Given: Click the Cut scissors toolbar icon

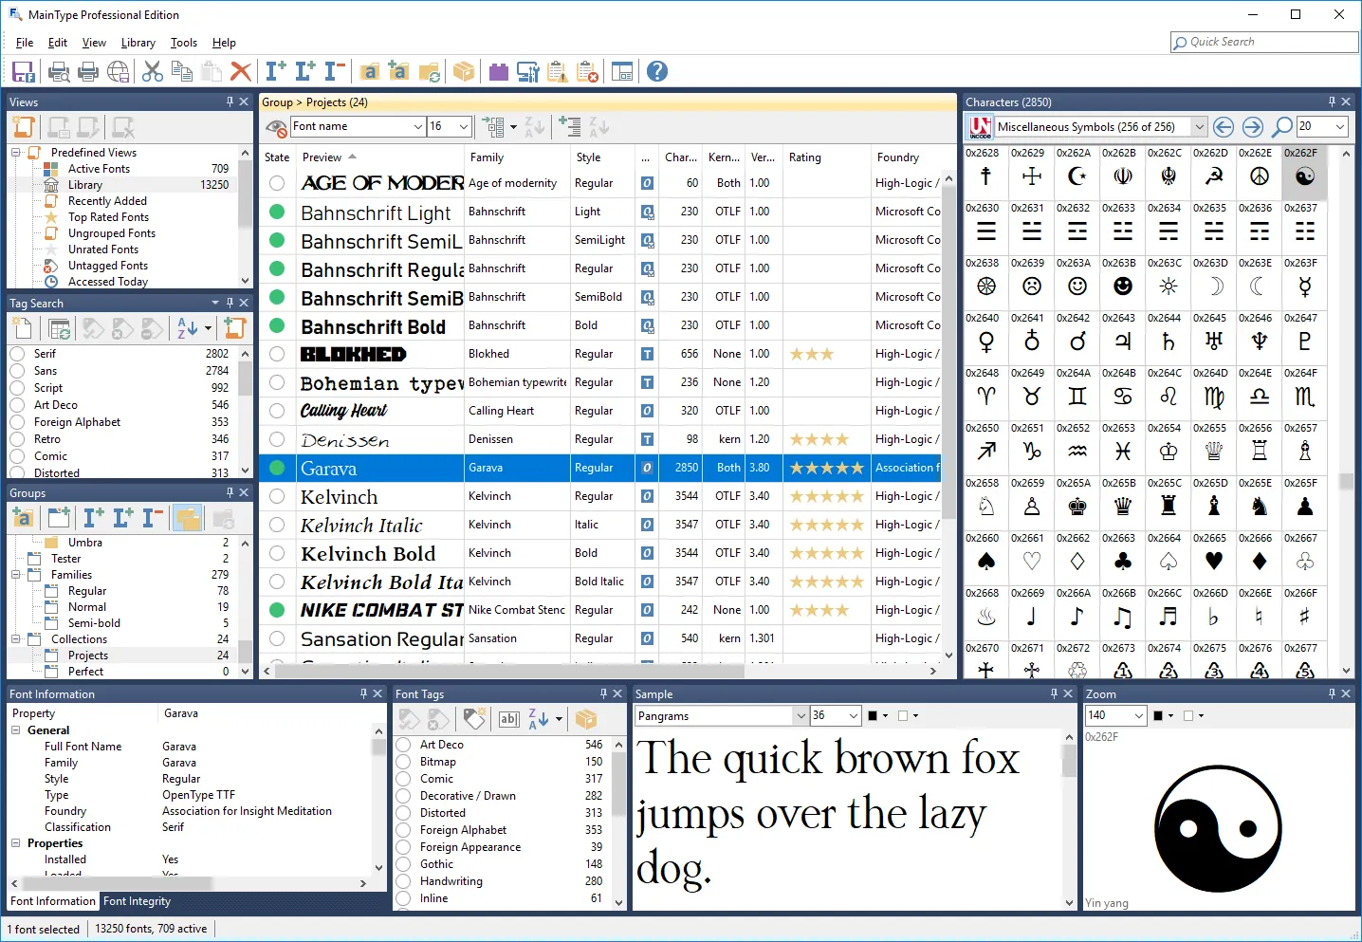Looking at the screenshot, I should (x=153, y=71).
